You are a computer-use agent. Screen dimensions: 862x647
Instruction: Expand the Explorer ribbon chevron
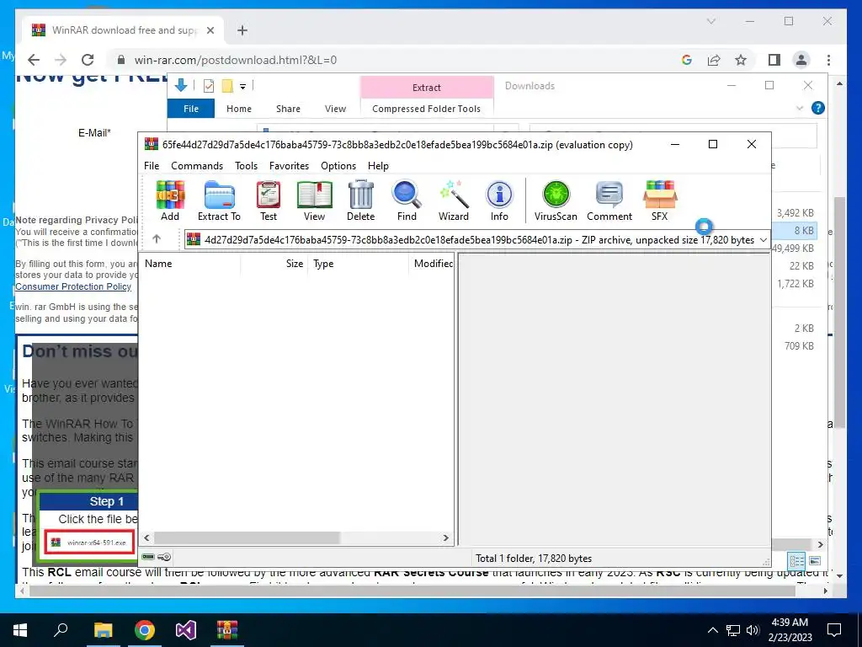tap(800, 108)
